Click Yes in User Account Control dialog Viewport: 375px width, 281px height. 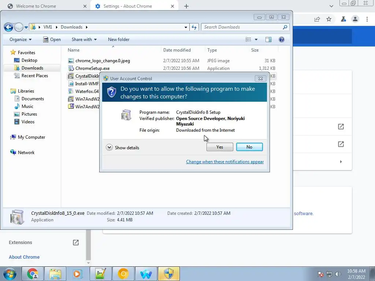(x=220, y=147)
